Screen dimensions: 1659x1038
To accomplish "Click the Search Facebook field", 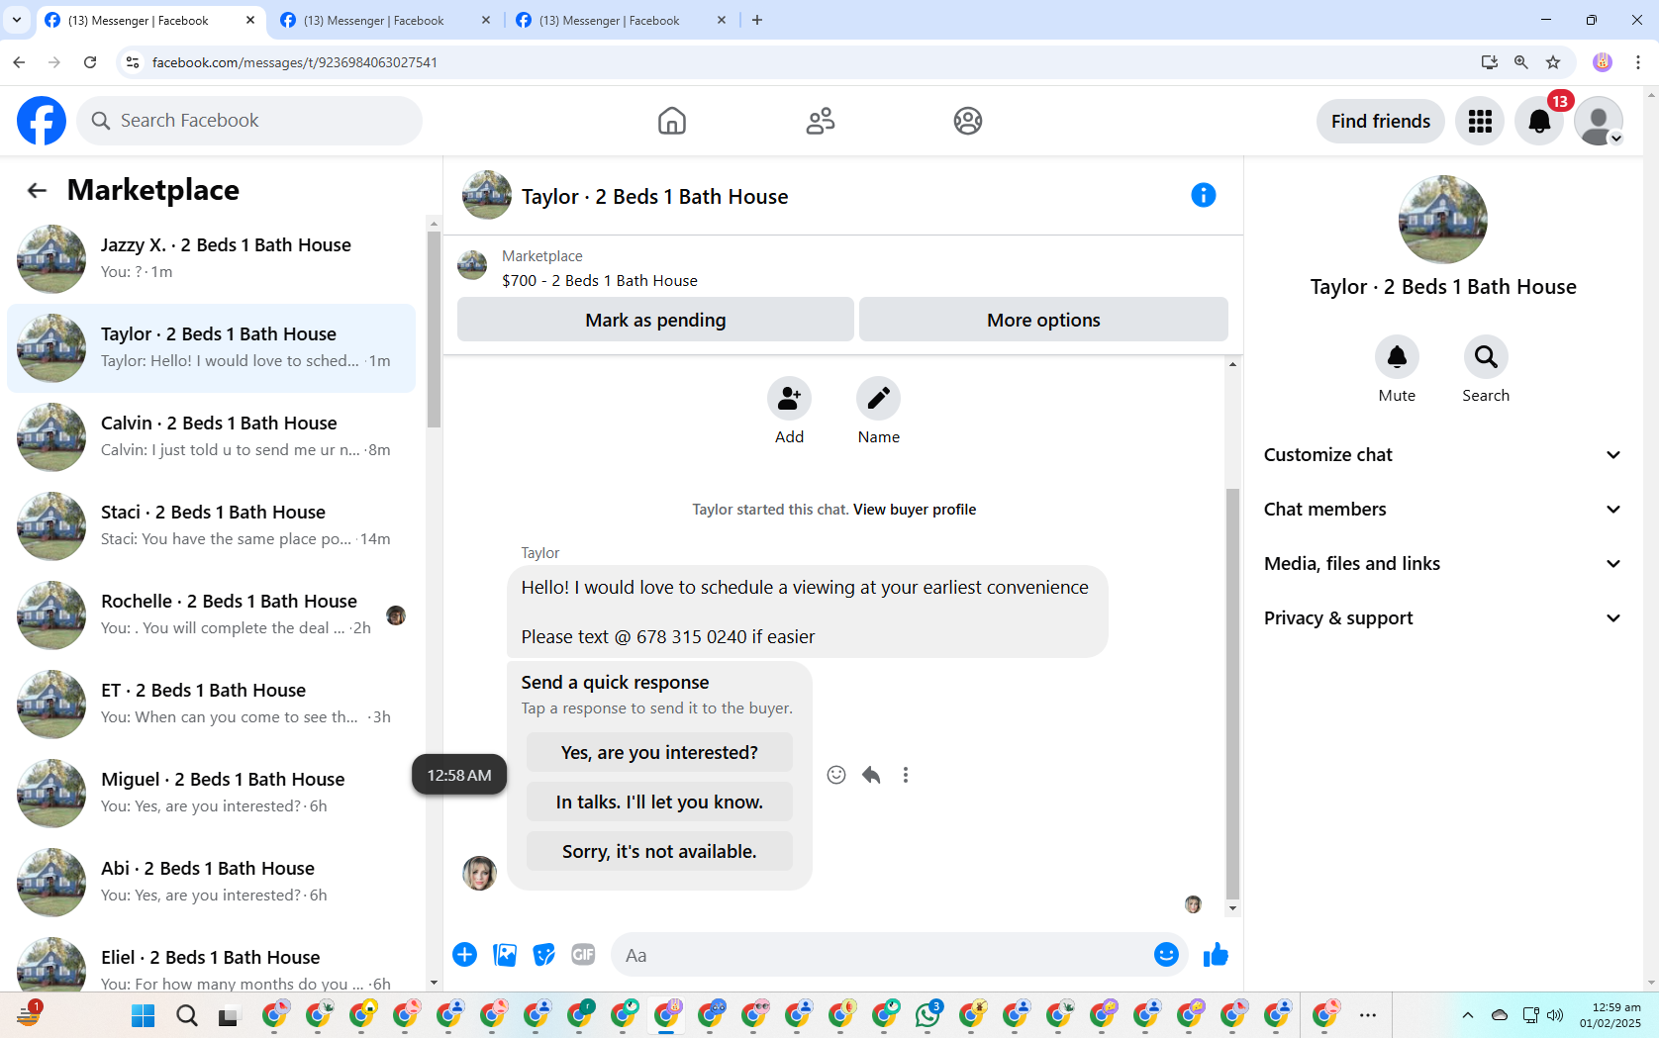I will (249, 121).
